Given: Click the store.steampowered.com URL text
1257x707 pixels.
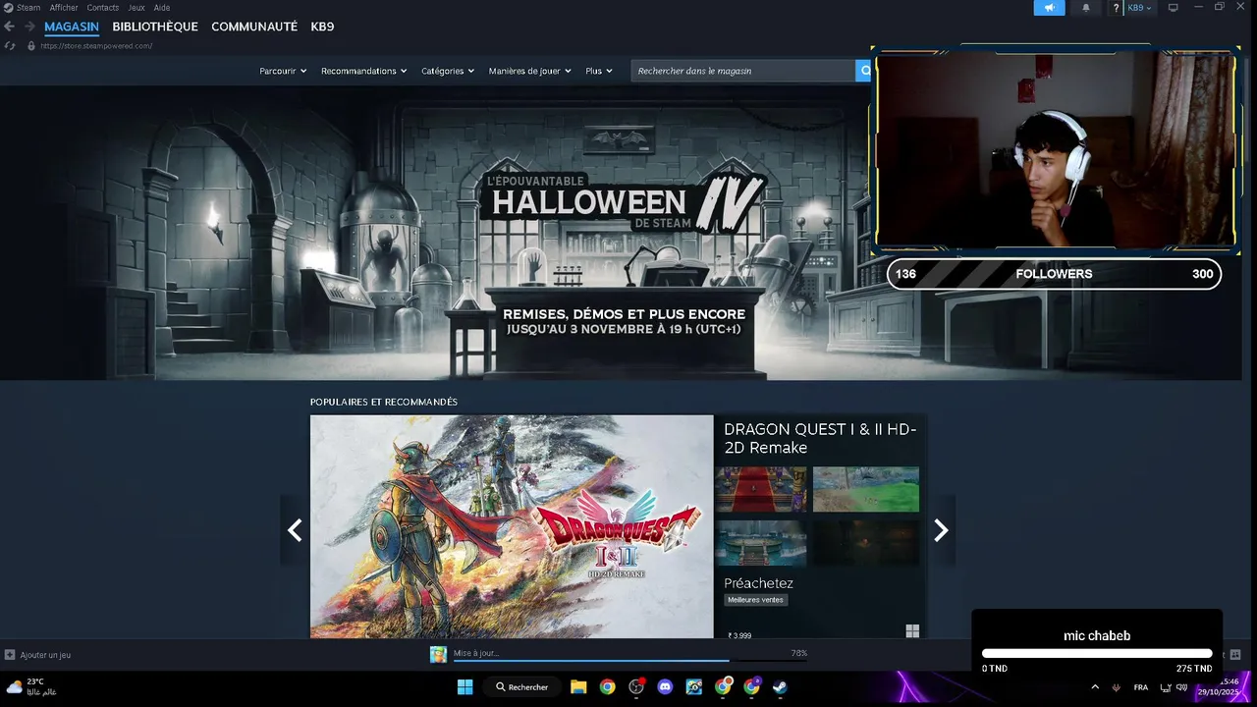Looking at the screenshot, I should click(96, 46).
